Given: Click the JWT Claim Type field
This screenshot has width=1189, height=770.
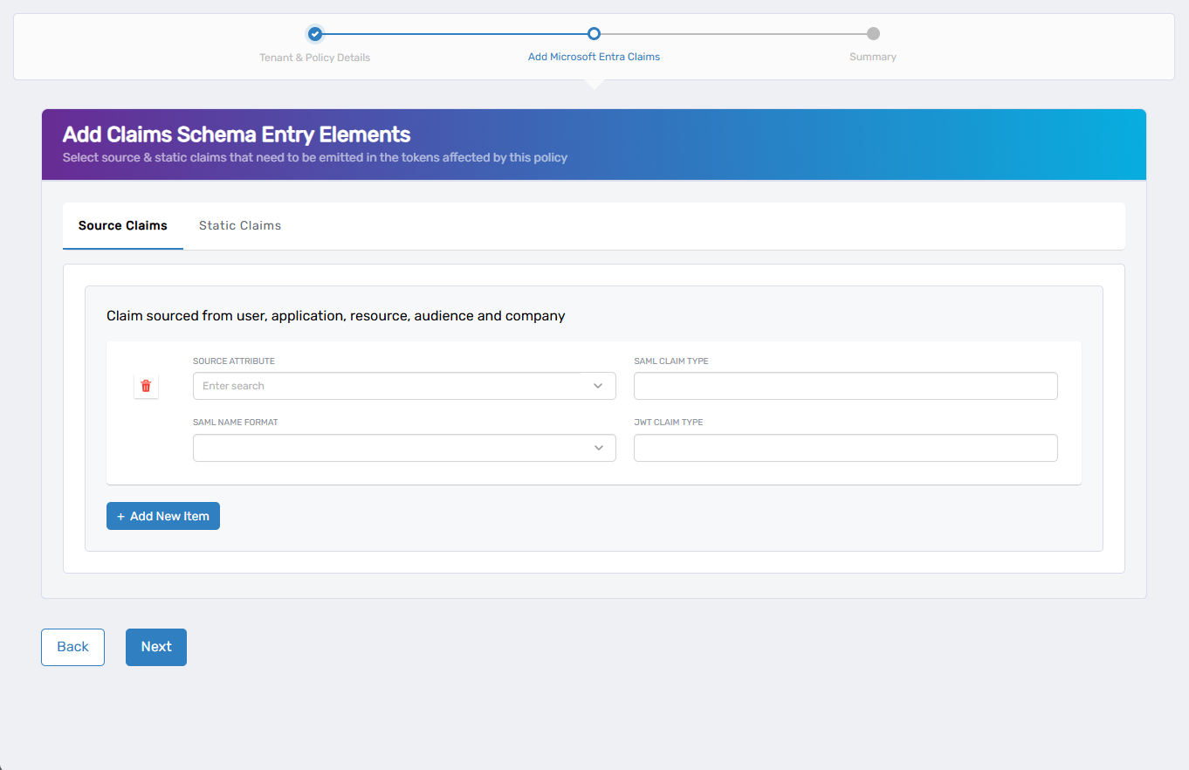Looking at the screenshot, I should pos(845,448).
